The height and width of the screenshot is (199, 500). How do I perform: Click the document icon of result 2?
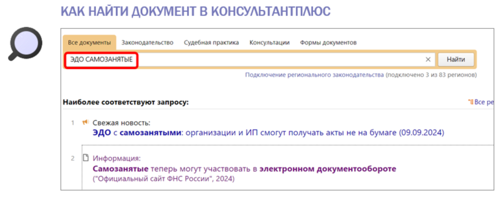click(x=85, y=158)
